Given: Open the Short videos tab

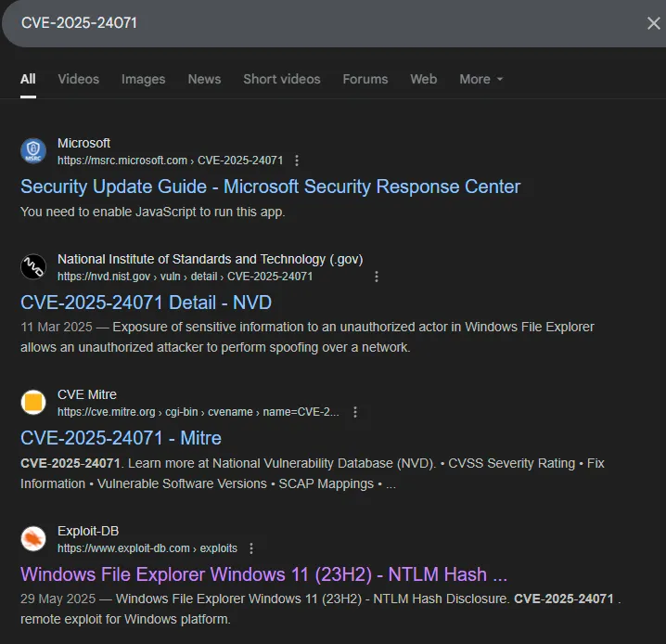Looking at the screenshot, I should 281,79.
